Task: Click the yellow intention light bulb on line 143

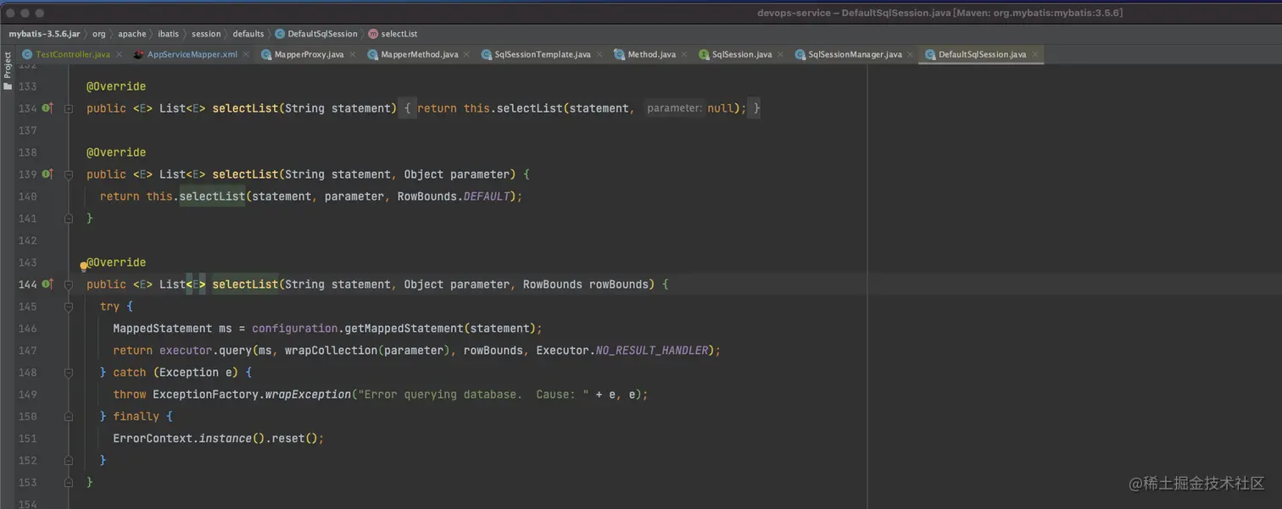Action: [x=83, y=266]
